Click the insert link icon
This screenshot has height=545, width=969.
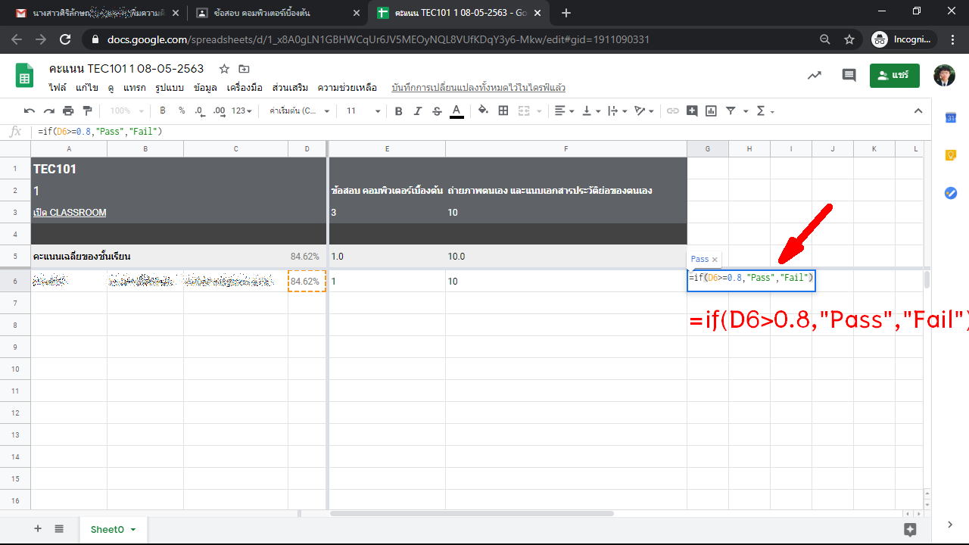[672, 111]
